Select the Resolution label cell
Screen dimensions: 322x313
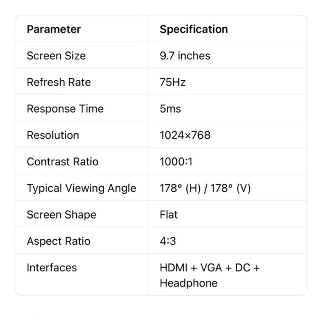pyautogui.click(x=53, y=135)
